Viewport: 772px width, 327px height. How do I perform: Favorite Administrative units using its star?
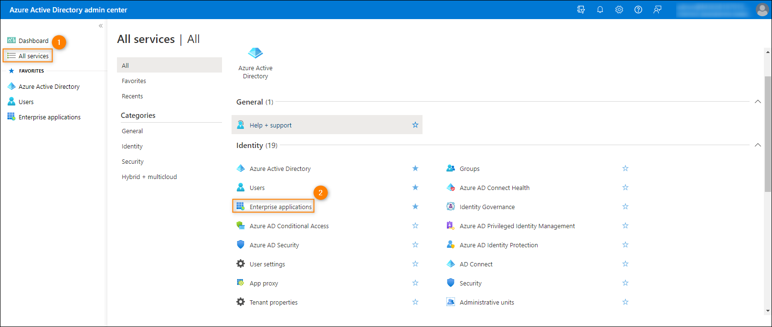tap(625, 302)
